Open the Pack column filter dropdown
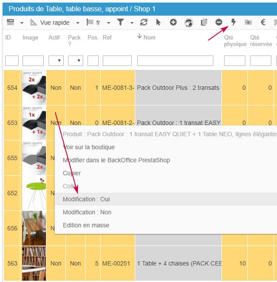Screen dimensions: 277x282 coord(75,61)
